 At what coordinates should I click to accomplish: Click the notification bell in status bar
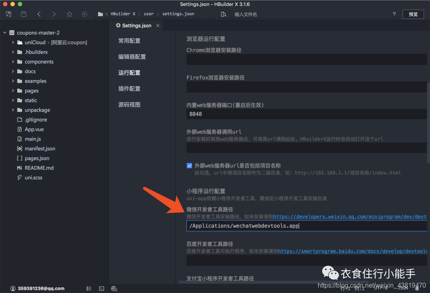(x=417, y=288)
